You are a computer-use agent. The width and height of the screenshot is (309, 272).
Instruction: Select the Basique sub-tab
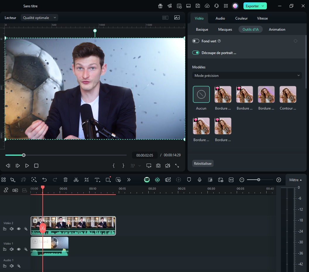tap(202, 29)
